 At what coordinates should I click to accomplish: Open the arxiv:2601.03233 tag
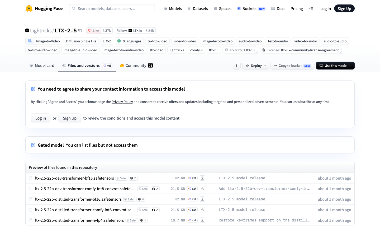point(240,50)
